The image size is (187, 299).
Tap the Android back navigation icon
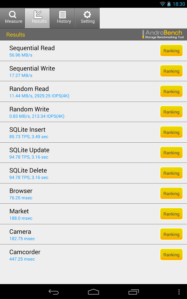54,292
